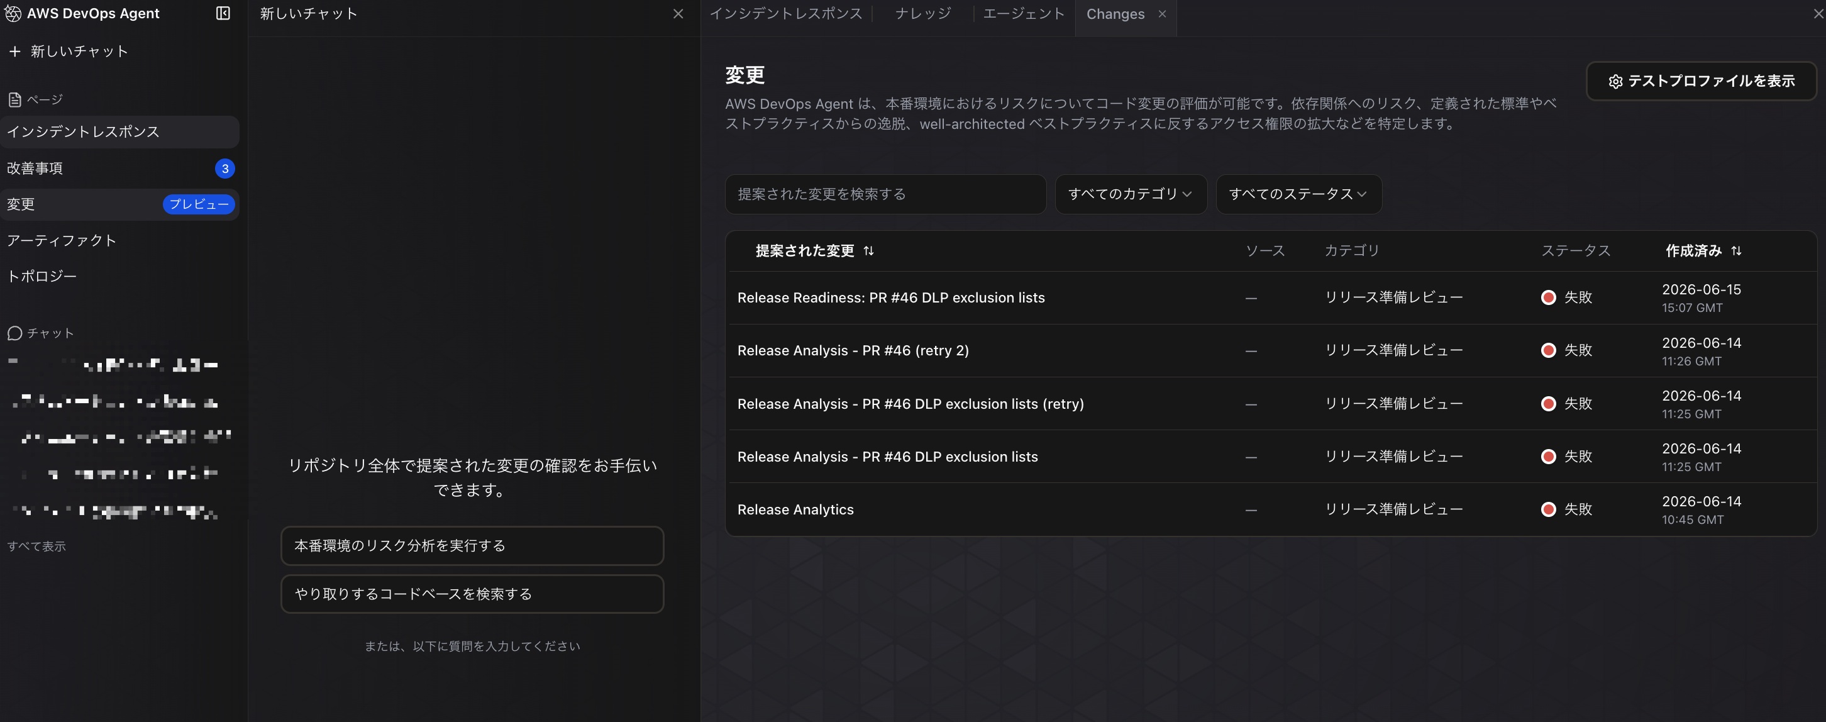
Task: Click the 2026-06-14 10:45 GMT date cell
Action: pos(1701,509)
